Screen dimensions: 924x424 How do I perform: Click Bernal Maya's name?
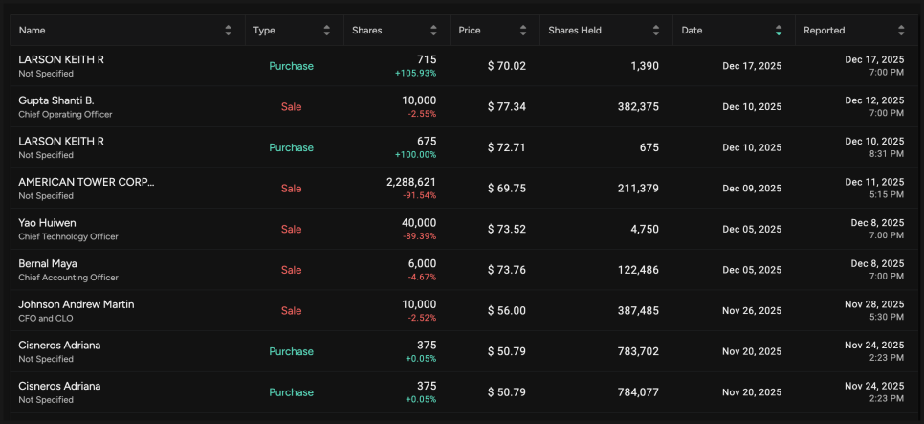[x=48, y=263]
